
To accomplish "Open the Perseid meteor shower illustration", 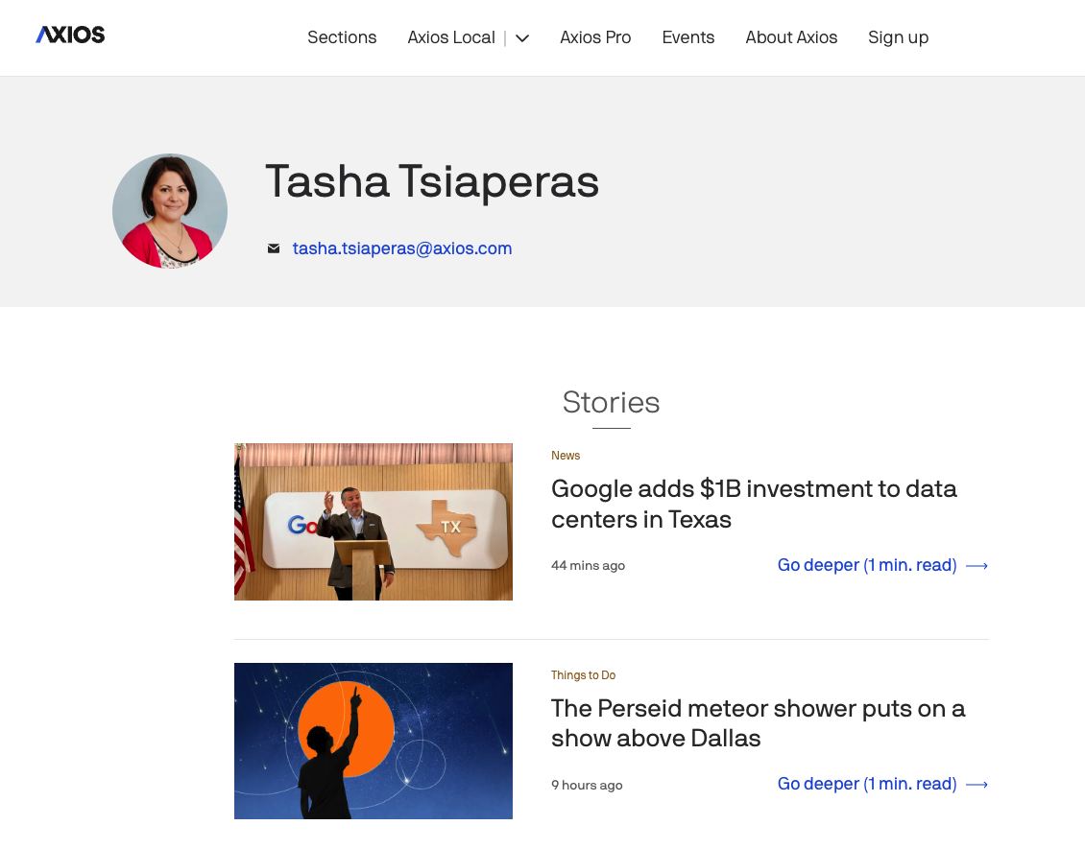I will (373, 741).
